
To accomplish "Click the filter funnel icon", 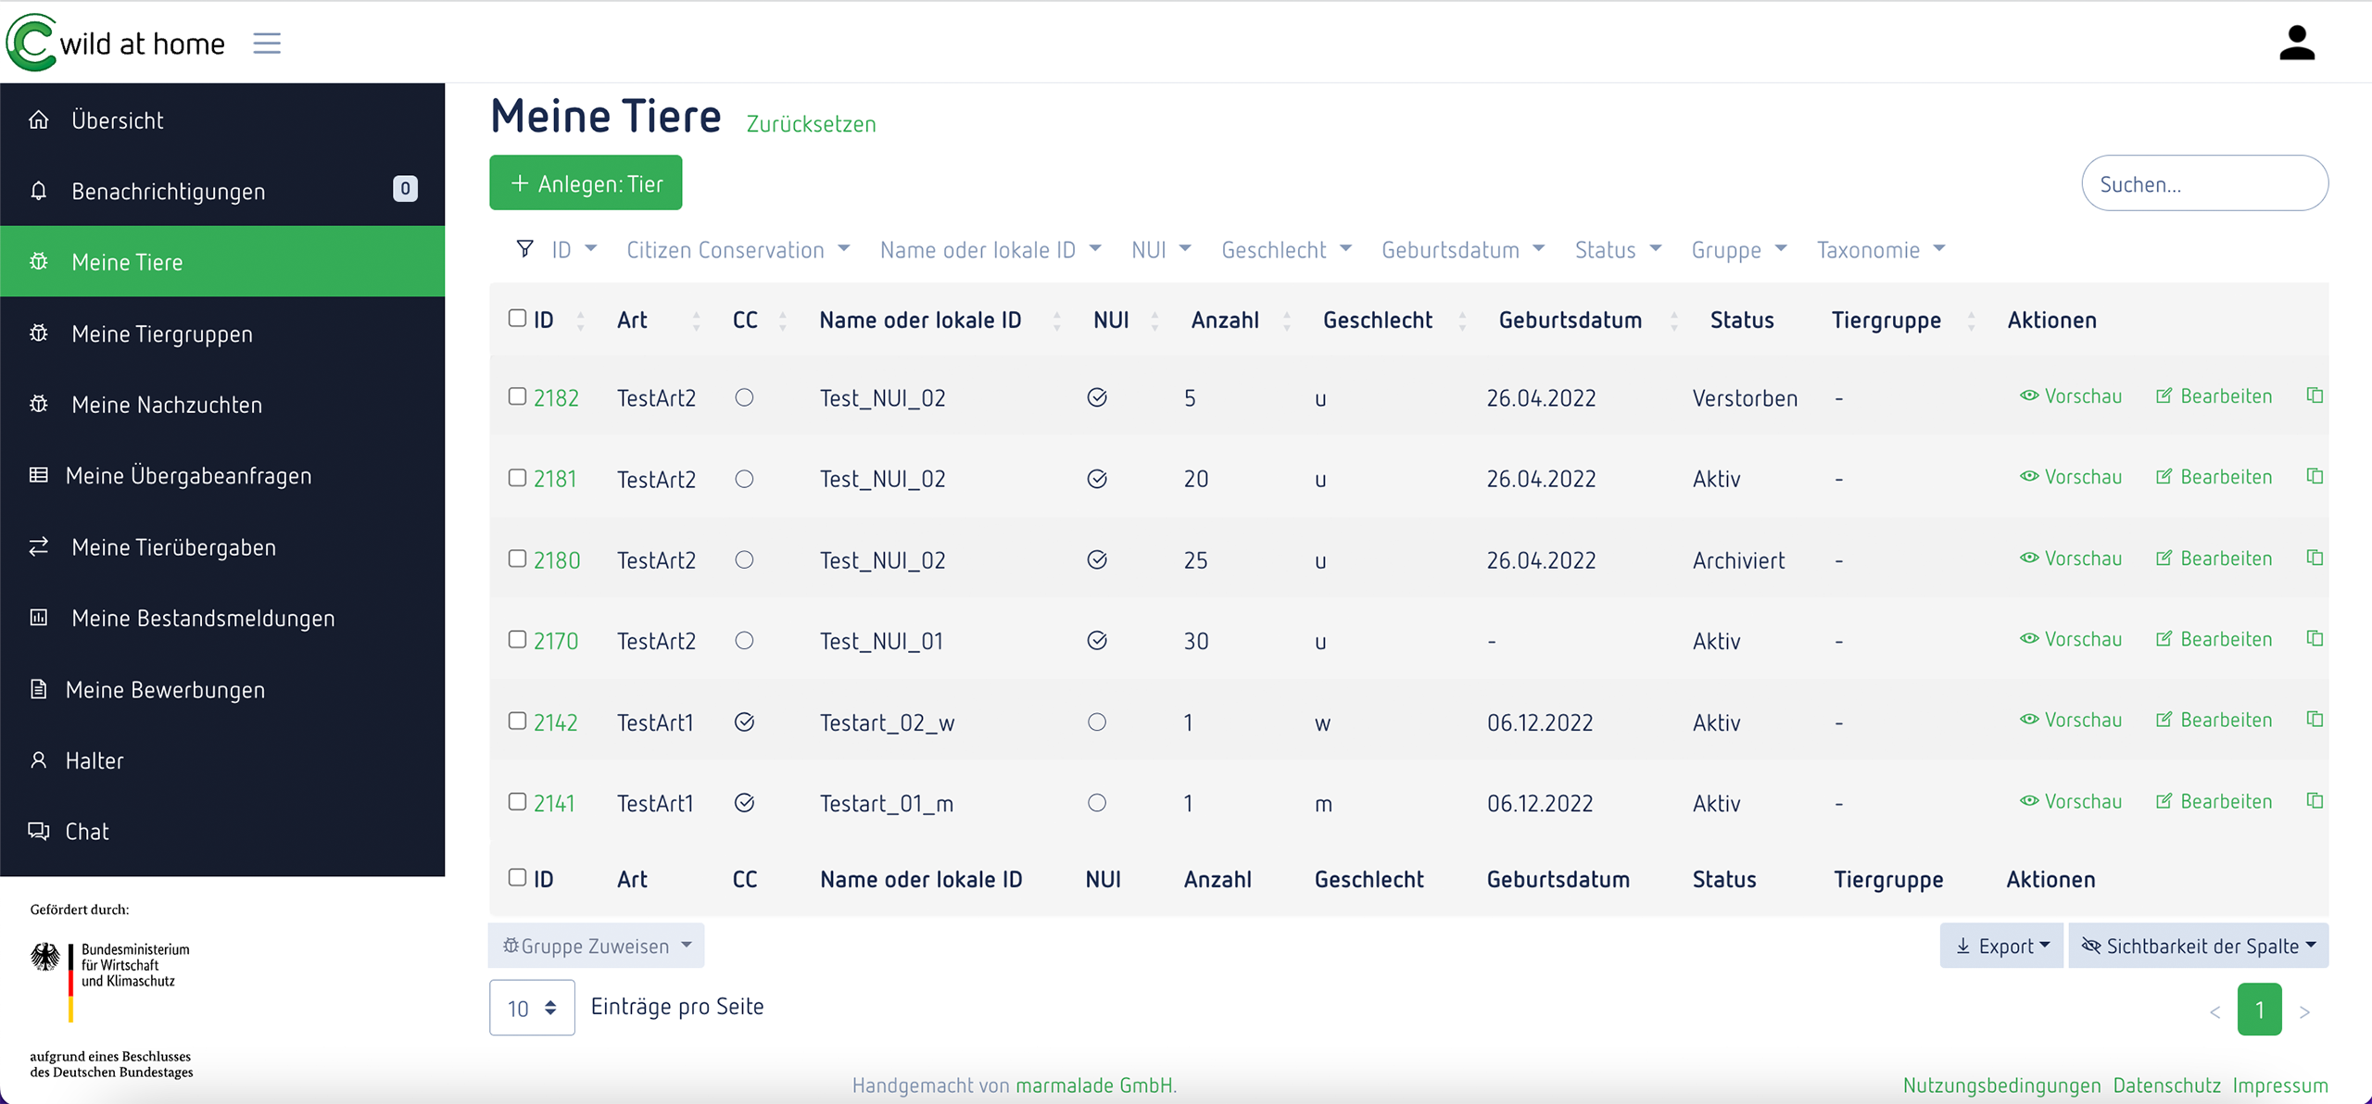I will (524, 249).
